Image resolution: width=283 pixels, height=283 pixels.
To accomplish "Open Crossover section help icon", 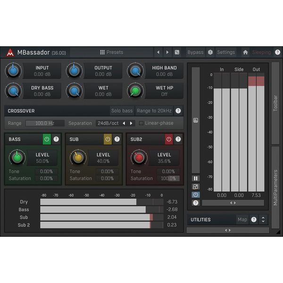I will pyautogui.click(x=178, y=111).
